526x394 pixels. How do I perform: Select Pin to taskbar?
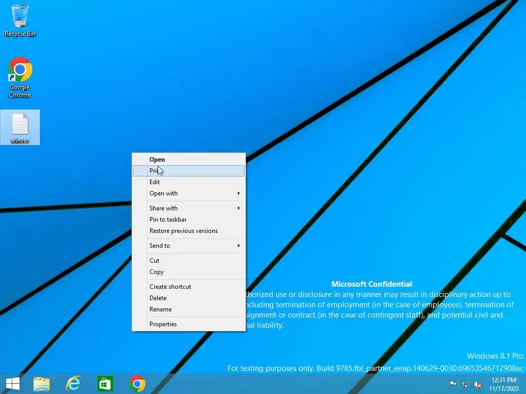pos(189,220)
